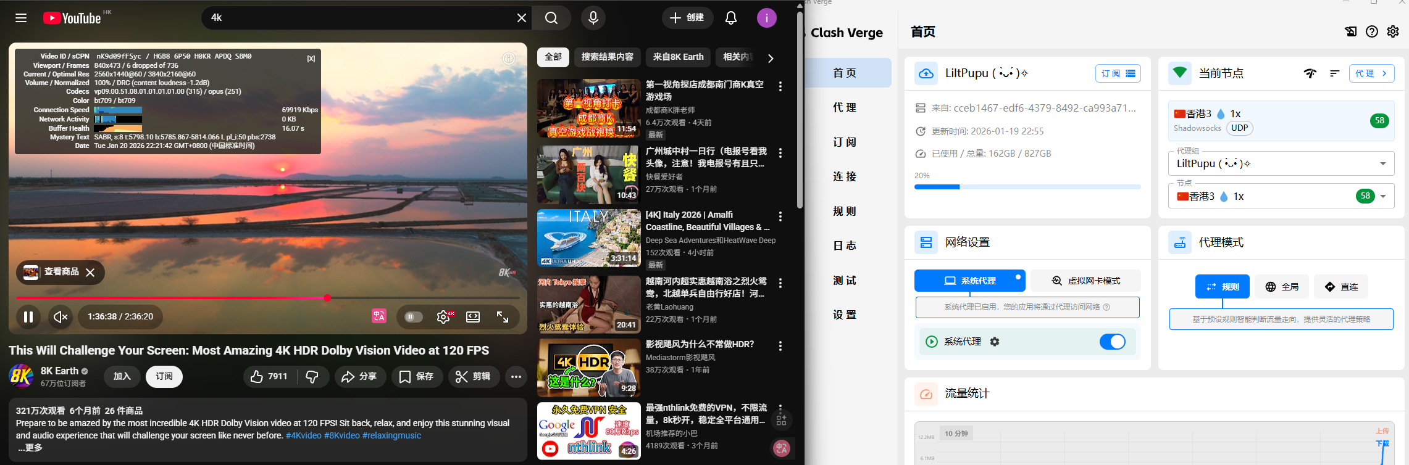Click the node latency test icon

point(1310,73)
